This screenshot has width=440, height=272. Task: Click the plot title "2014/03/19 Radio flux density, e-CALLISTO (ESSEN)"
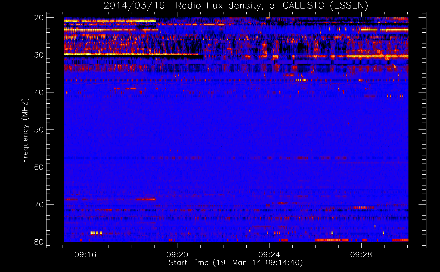236,6
